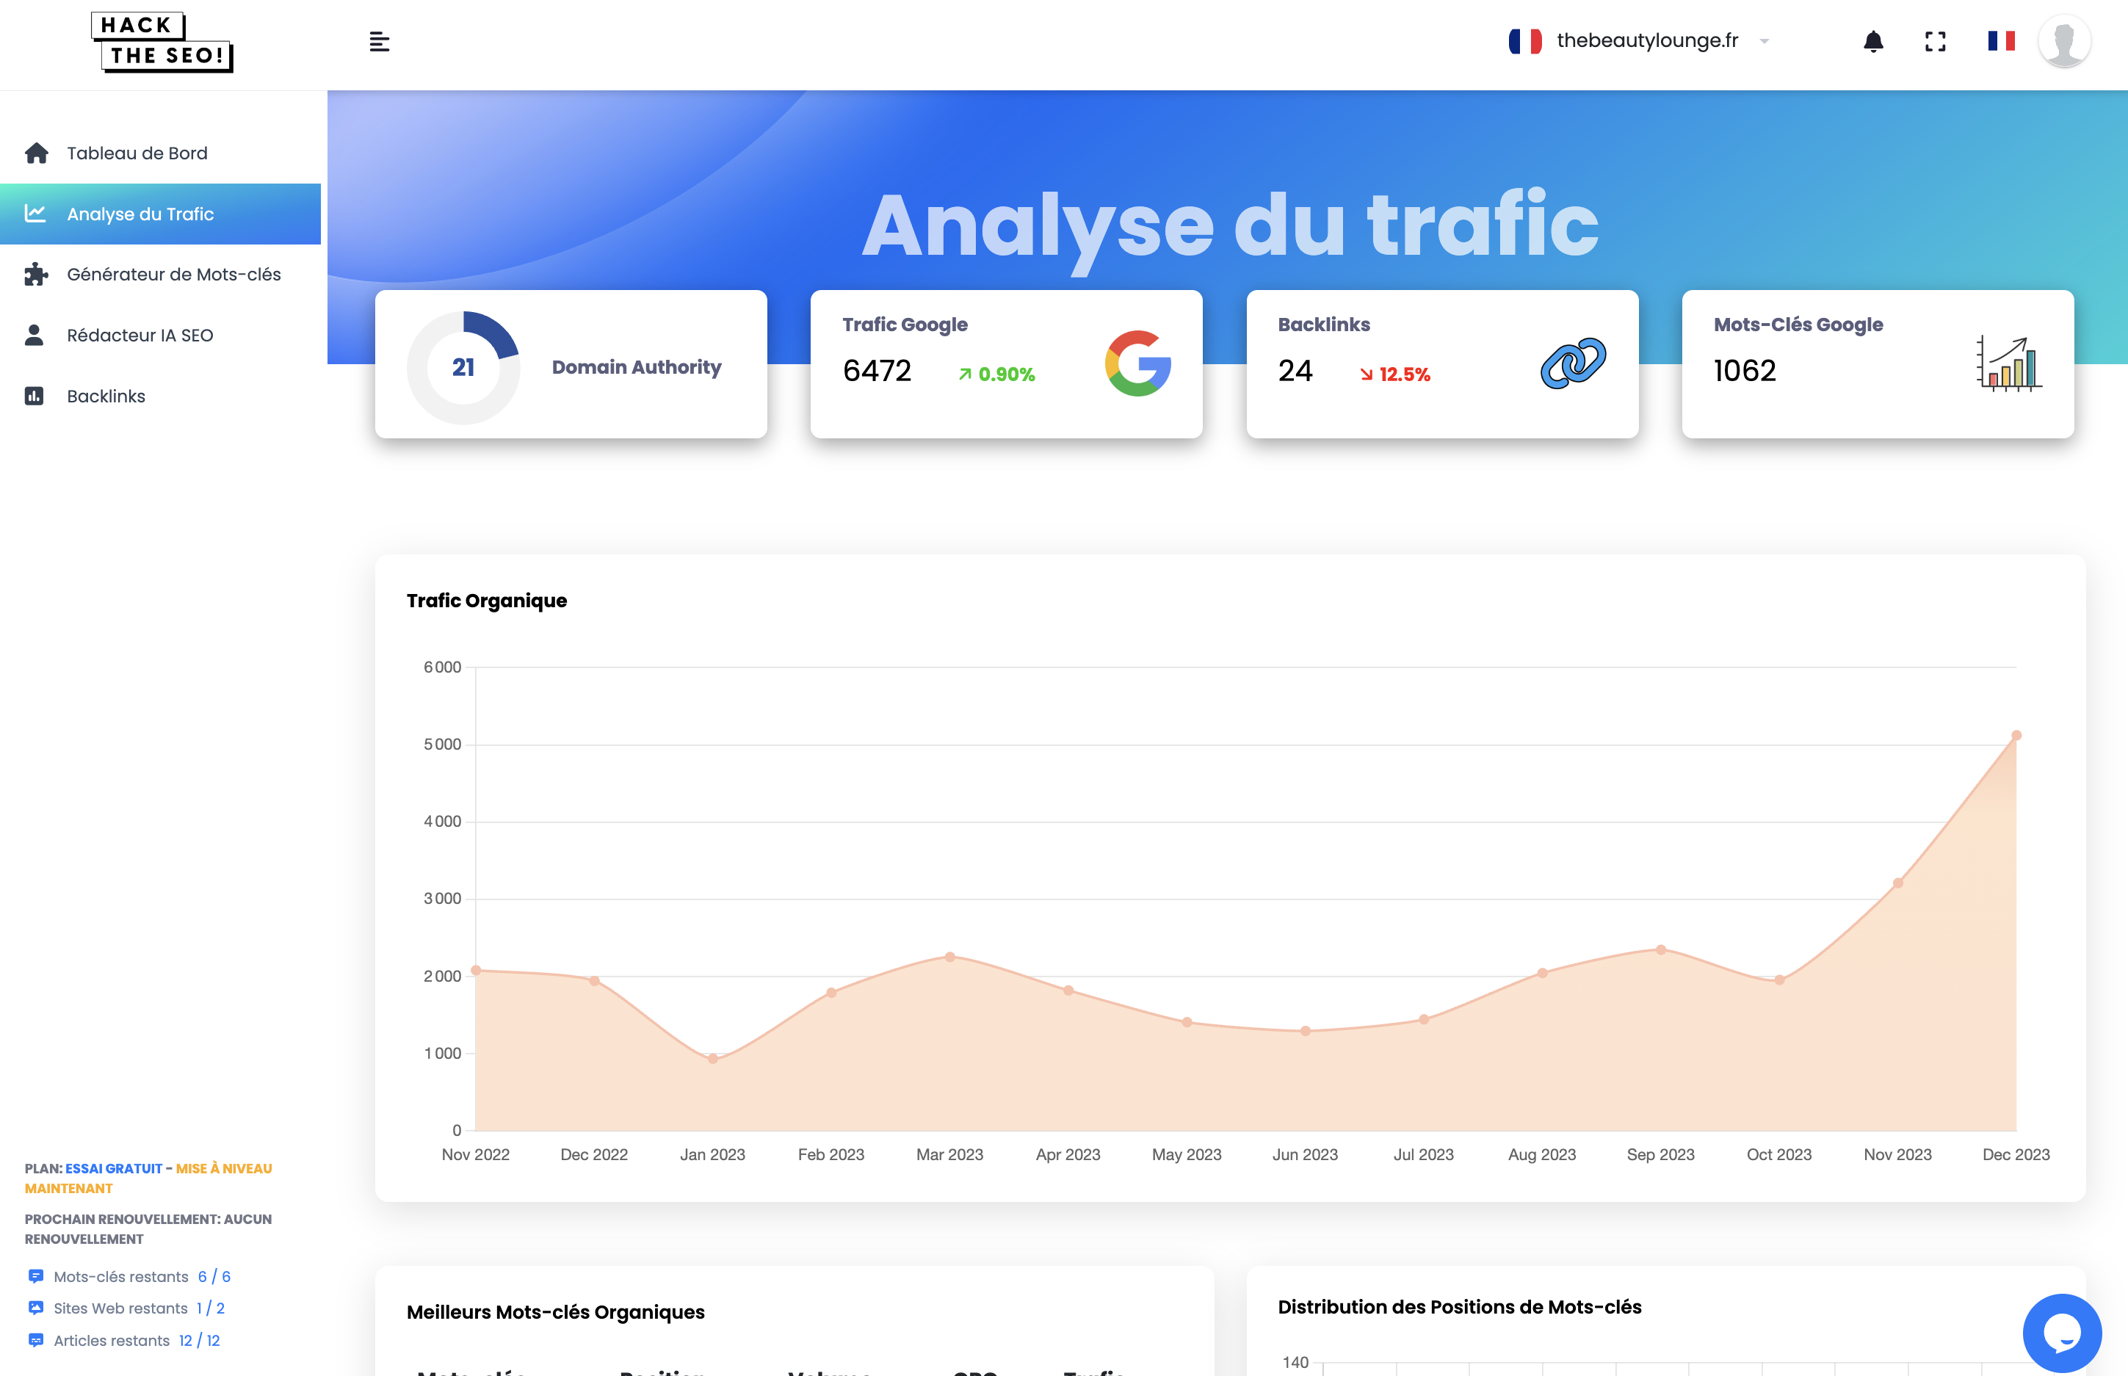The height and width of the screenshot is (1376, 2128).
Task: Click Mise à niveau maintenant upgrade link
Action: click(x=148, y=1178)
